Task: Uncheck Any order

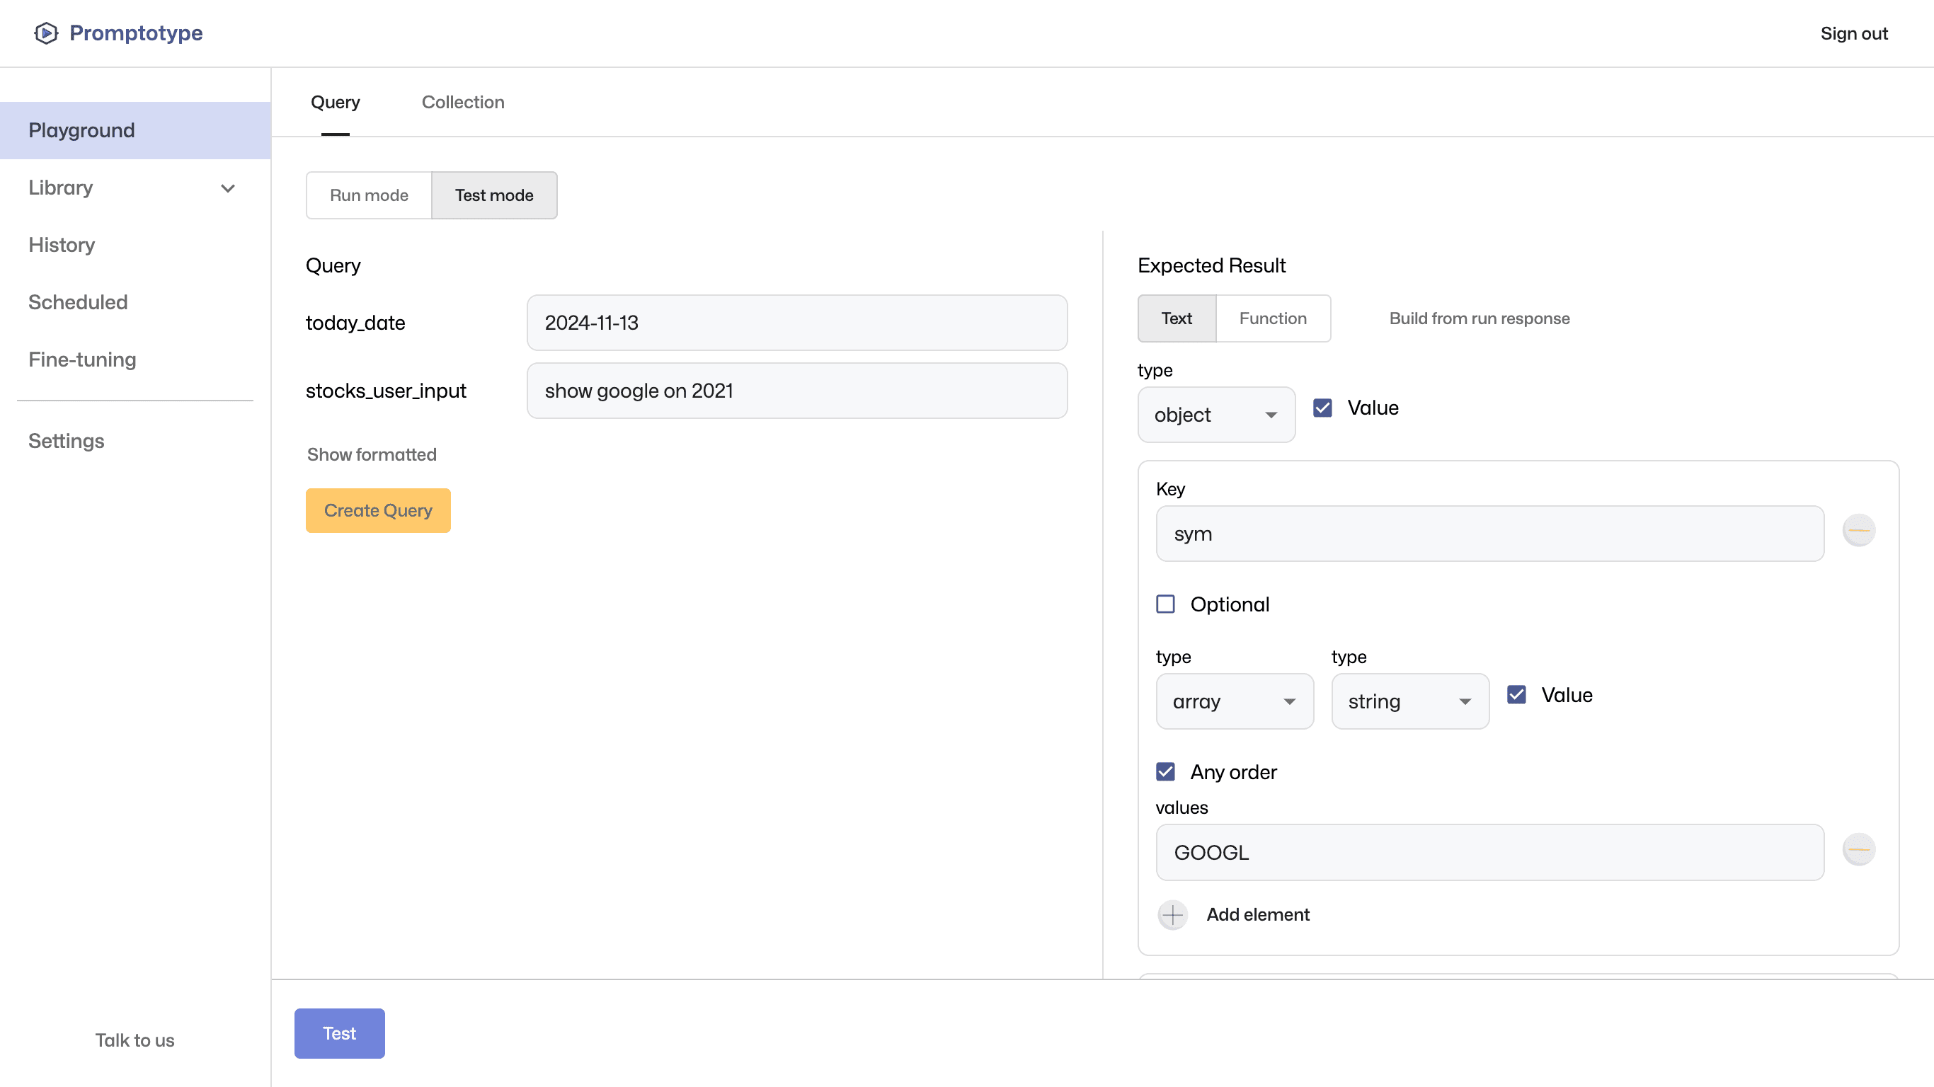Action: coord(1165,771)
